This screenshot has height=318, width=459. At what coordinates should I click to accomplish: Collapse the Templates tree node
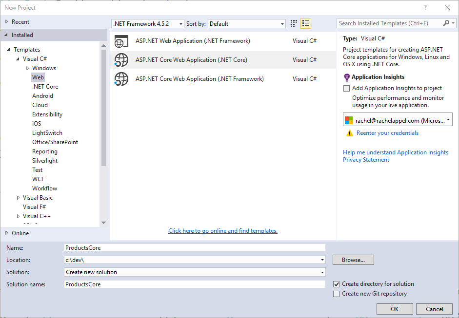point(8,50)
